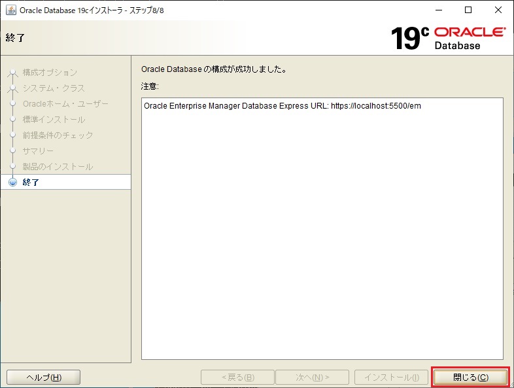The width and height of the screenshot is (514, 388).
Task: Click the 戻る(B) back button
Action: pyautogui.click(x=237, y=378)
